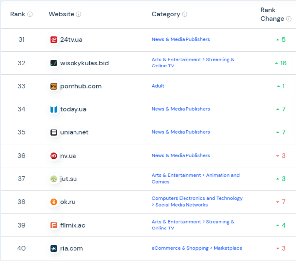296x261 pixels.
Task: Open Social Media Networks category for ok.ru
Action: coord(182,205)
